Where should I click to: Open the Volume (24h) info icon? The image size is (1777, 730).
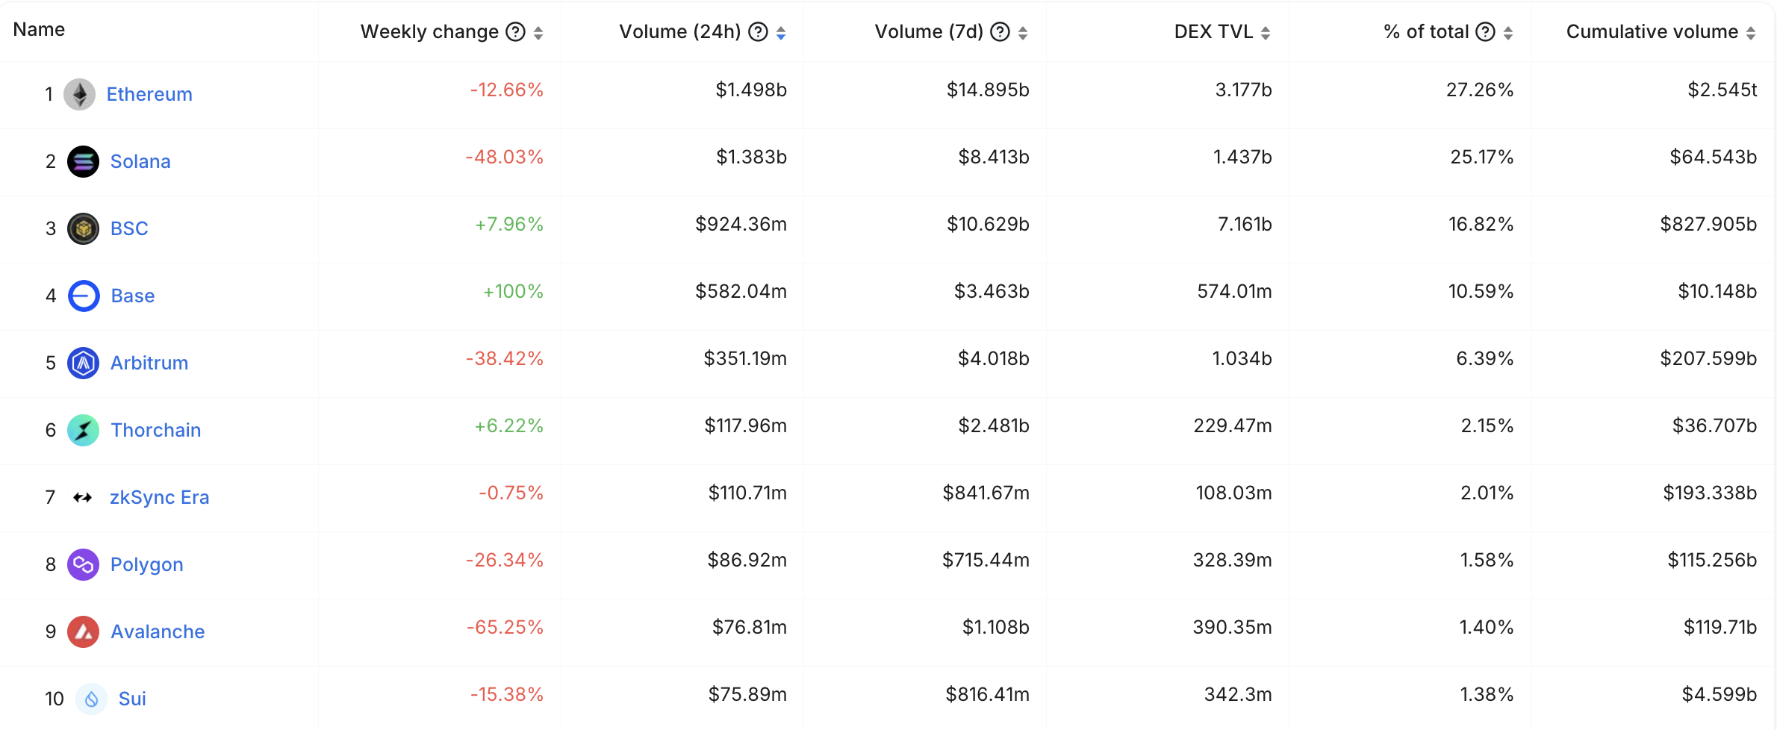[x=758, y=31]
